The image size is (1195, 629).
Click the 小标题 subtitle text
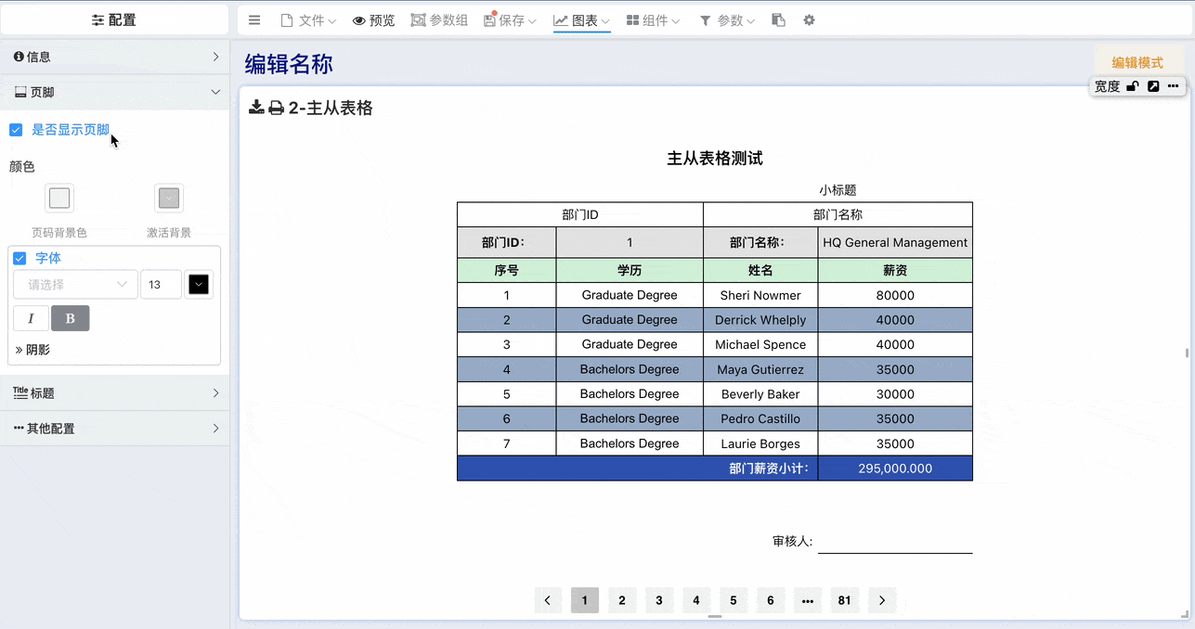coord(838,190)
